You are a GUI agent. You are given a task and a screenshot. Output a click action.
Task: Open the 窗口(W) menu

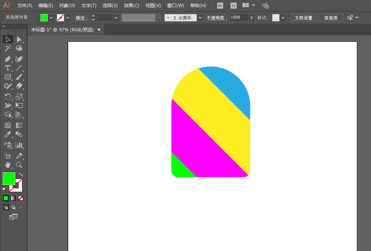click(175, 6)
